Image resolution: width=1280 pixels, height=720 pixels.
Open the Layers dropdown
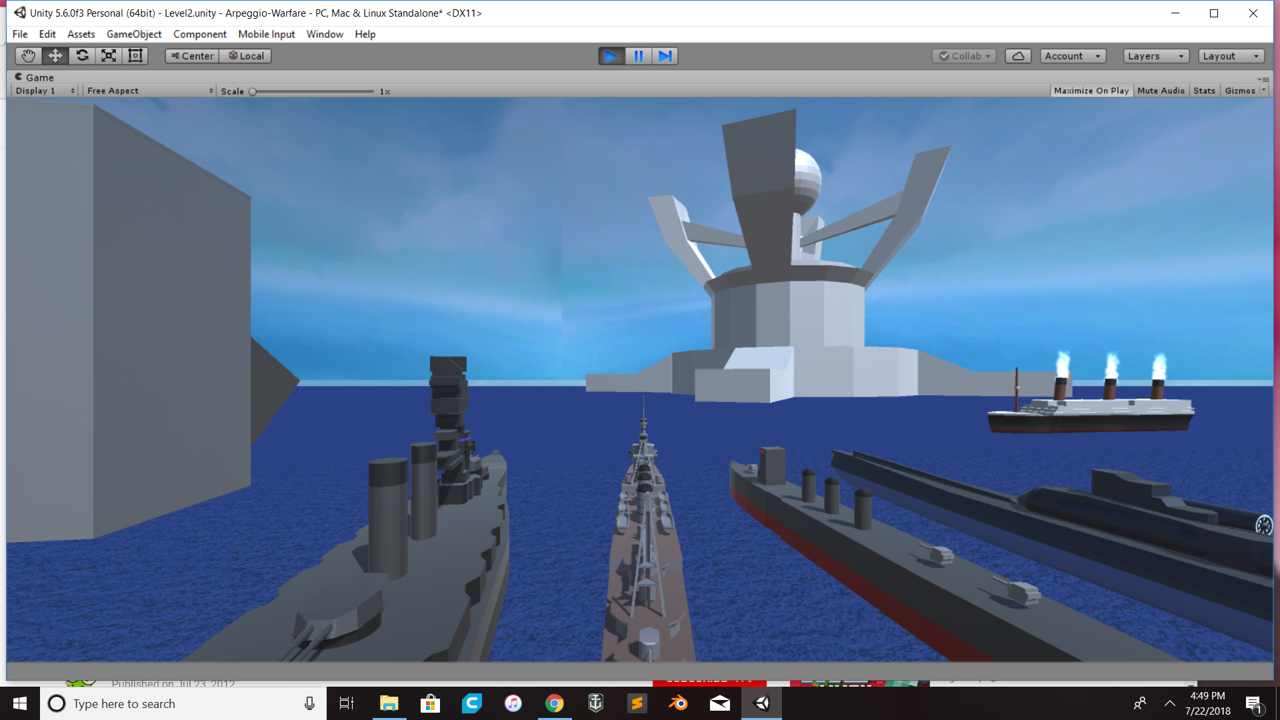[1156, 56]
